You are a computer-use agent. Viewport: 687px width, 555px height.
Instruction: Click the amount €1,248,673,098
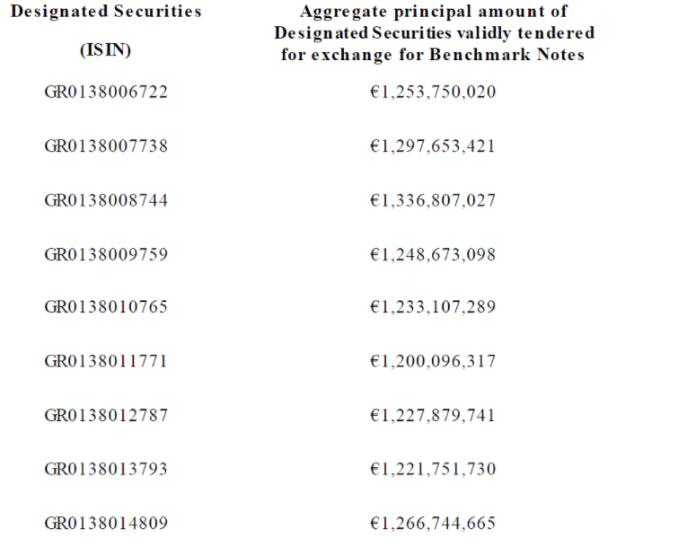432,254
